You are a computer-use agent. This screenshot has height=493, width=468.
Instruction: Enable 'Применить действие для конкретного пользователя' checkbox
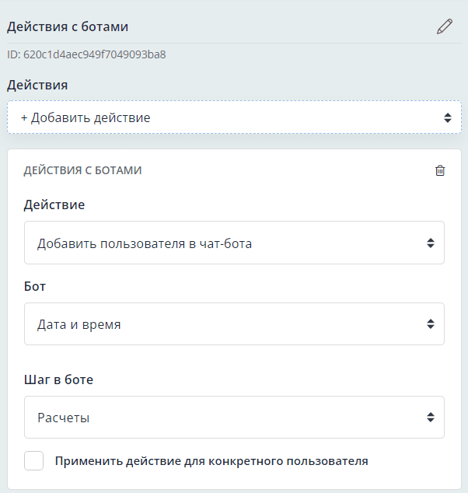point(34,460)
